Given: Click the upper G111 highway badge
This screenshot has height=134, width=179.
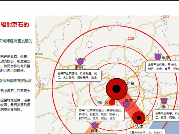Looking at the screenshot, I should click(166, 17).
